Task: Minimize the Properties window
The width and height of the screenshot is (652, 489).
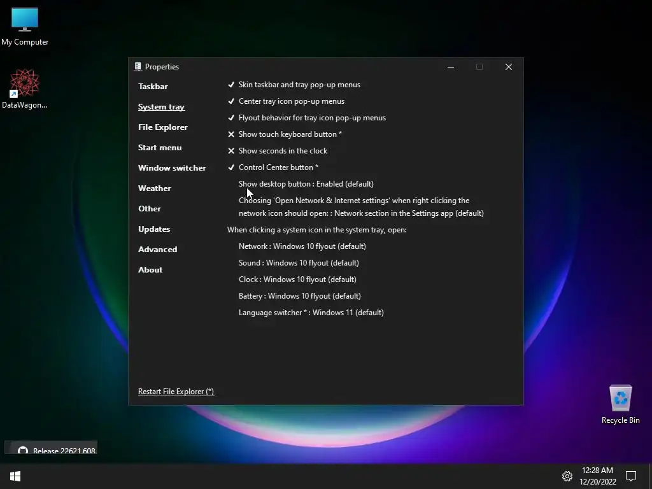Action: tap(450, 67)
